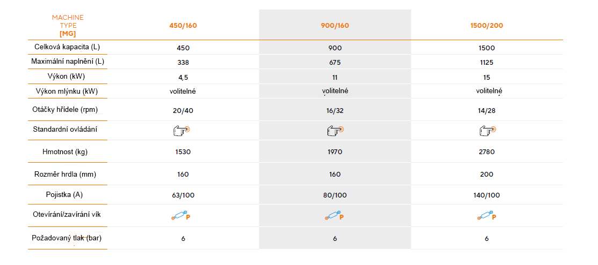Select the pneumatic lid icon in the 1500/200 column
598x265 pixels.
tap(486, 216)
